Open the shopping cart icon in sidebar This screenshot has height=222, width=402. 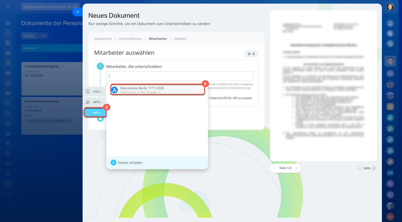pyautogui.click(x=8, y=163)
